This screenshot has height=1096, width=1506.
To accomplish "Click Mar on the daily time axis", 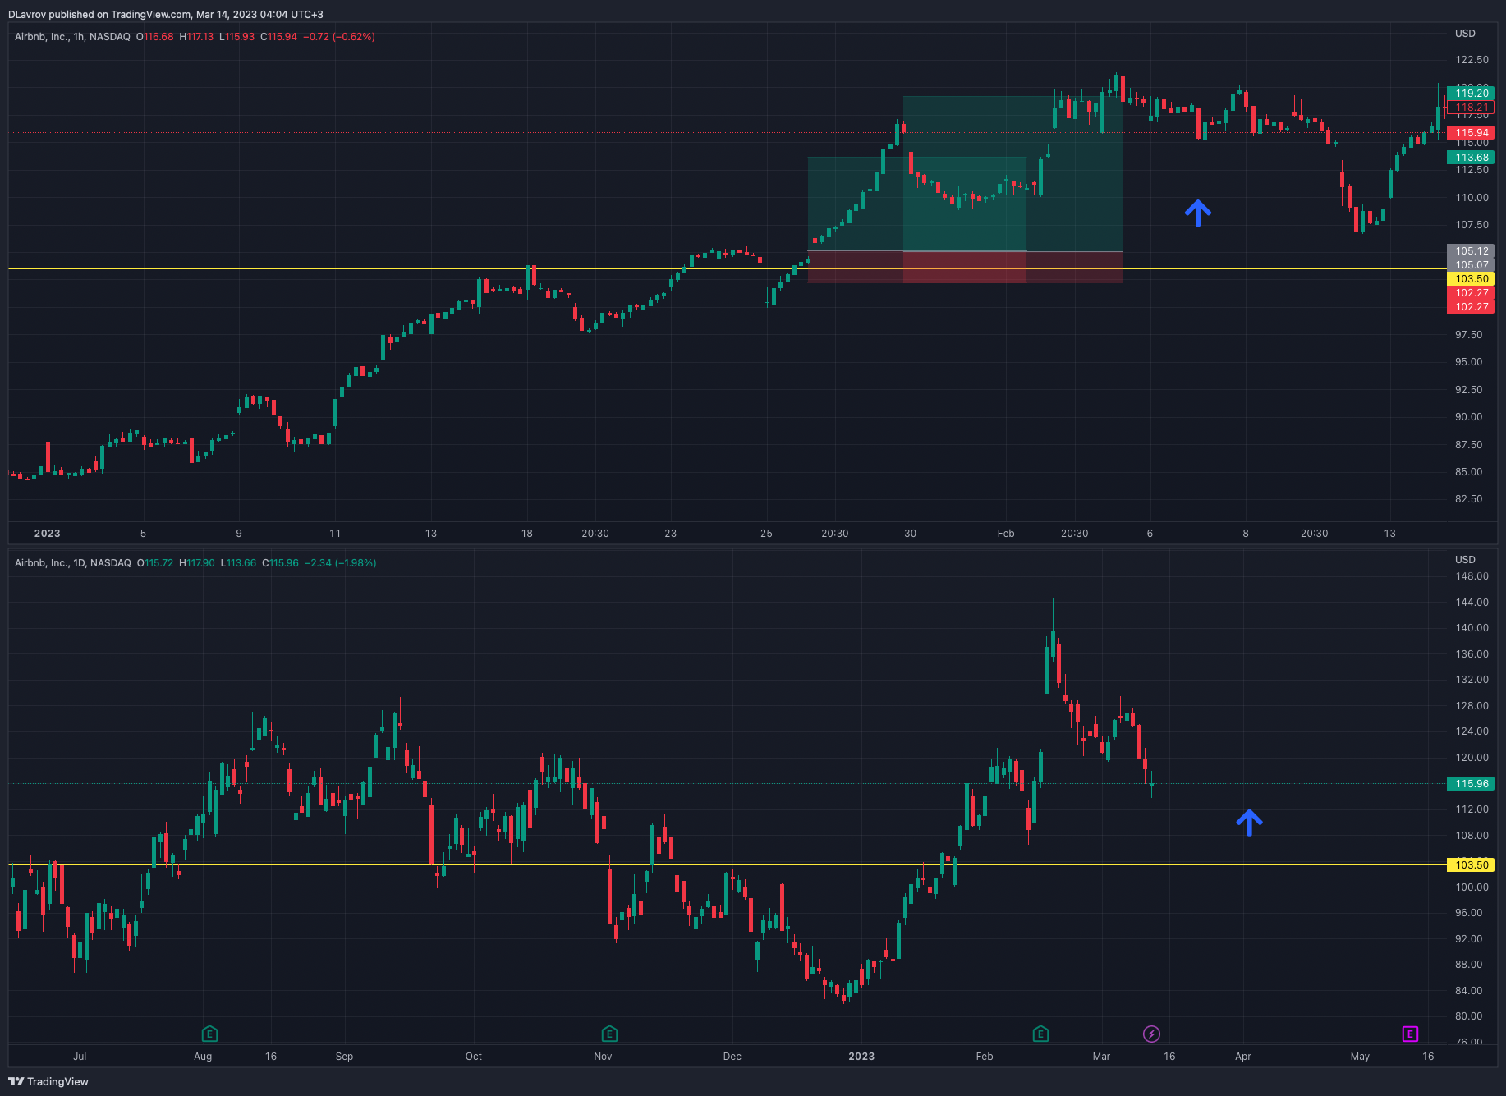I will pyautogui.click(x=1101, y=1057).
